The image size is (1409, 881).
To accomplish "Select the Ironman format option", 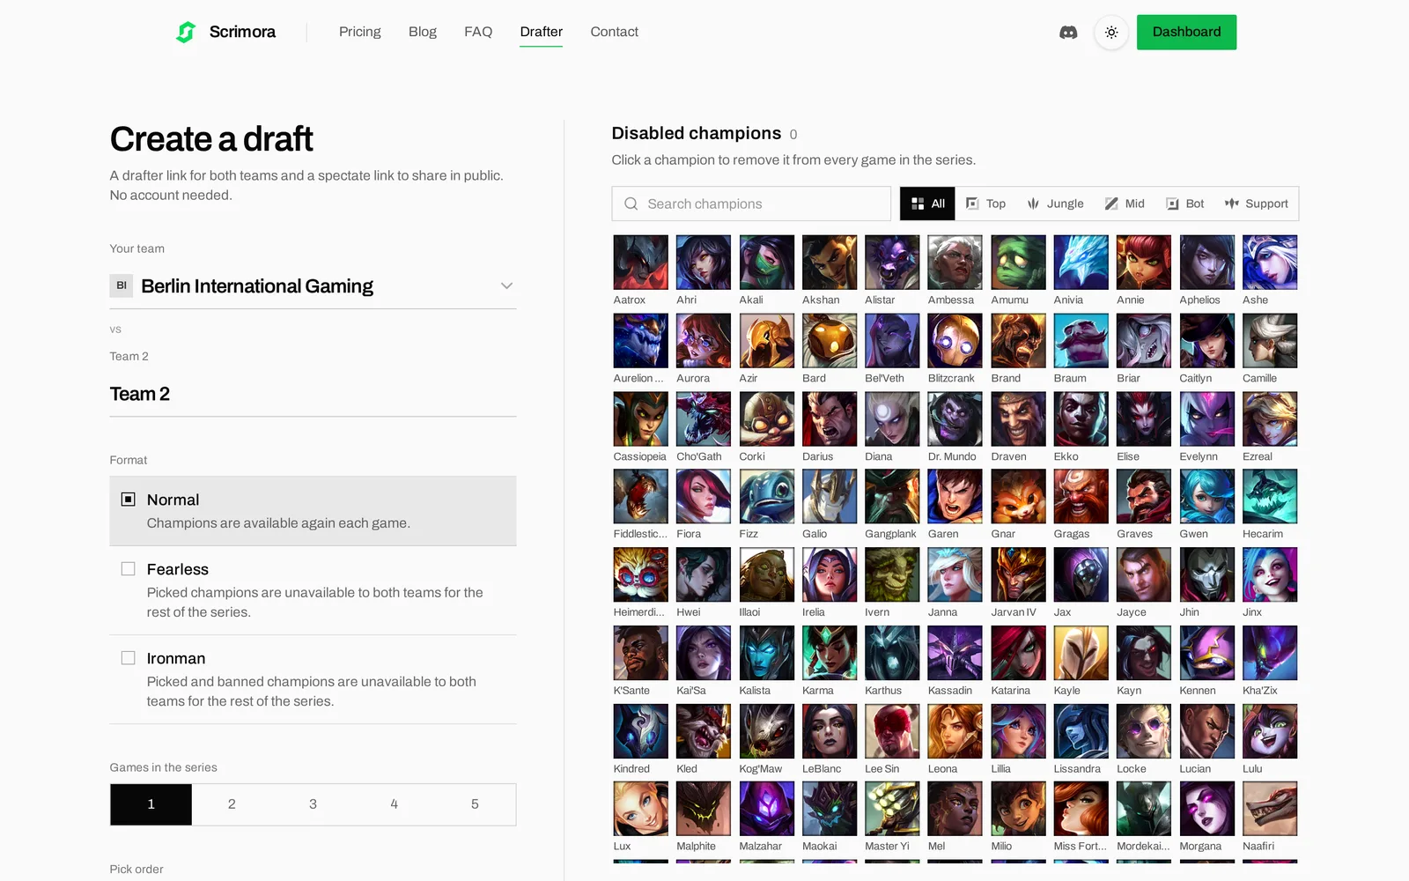I will 313,679.
